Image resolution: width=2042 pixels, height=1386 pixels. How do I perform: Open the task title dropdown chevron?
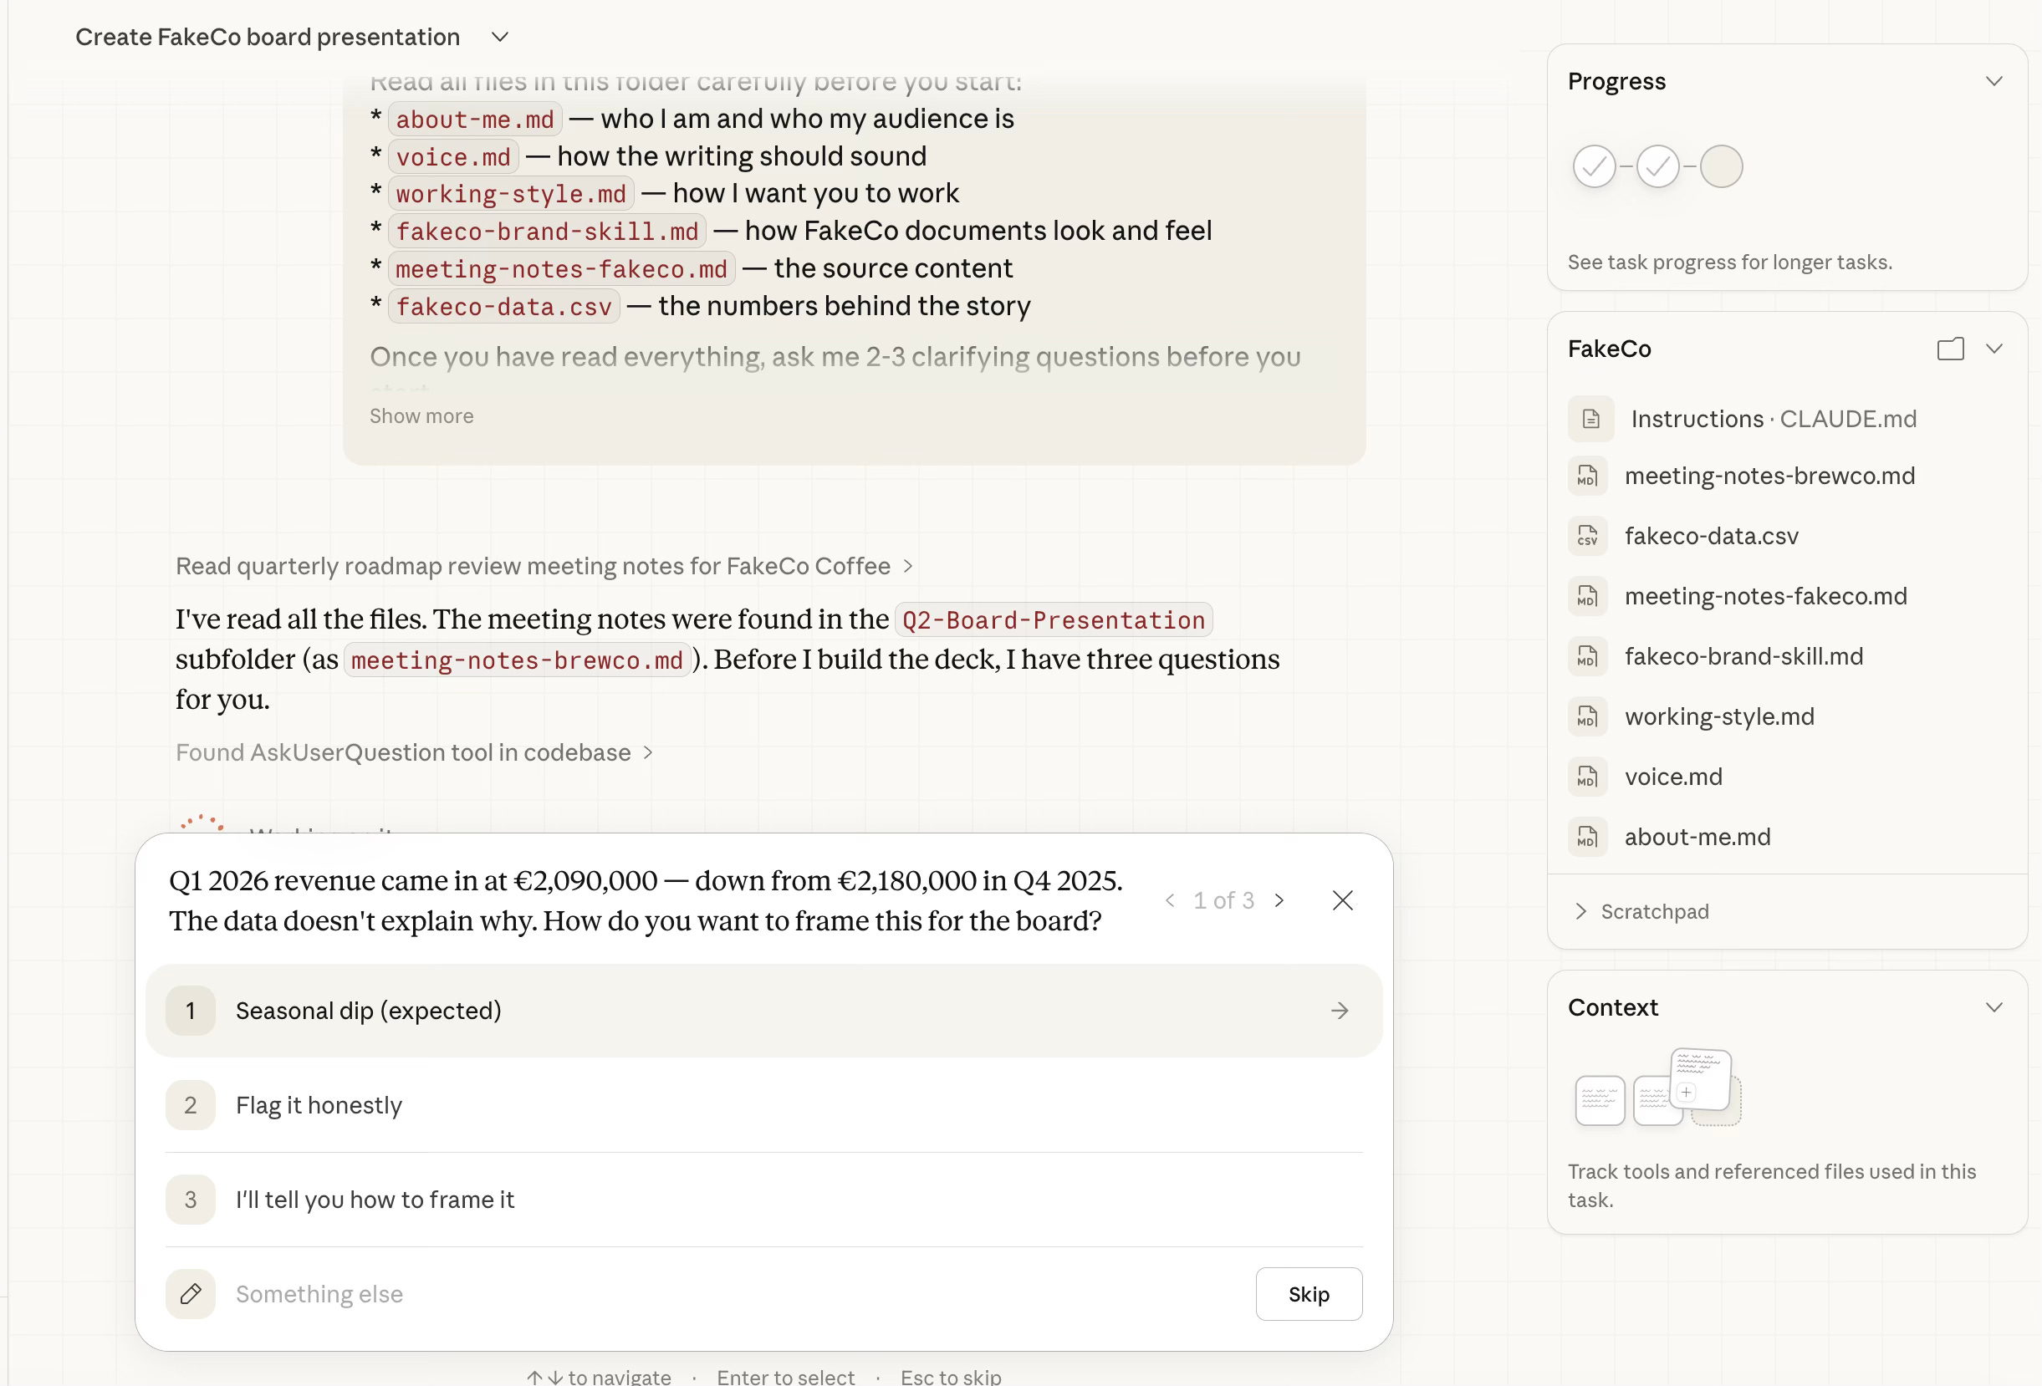click(500, 37)
